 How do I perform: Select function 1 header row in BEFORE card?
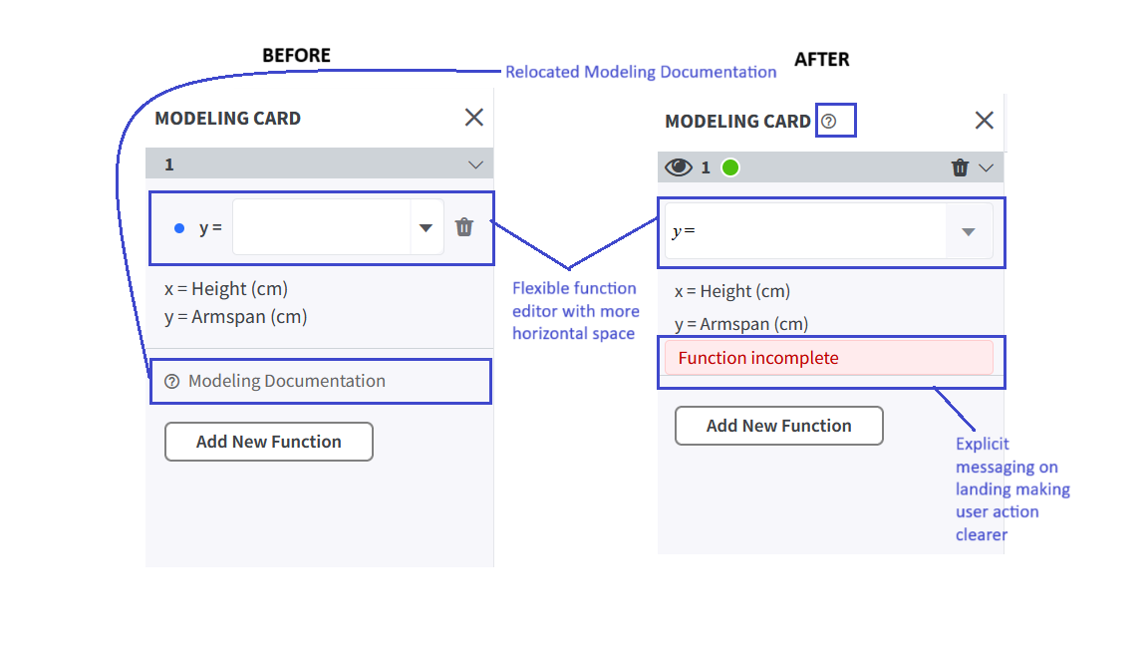point(319,163)
